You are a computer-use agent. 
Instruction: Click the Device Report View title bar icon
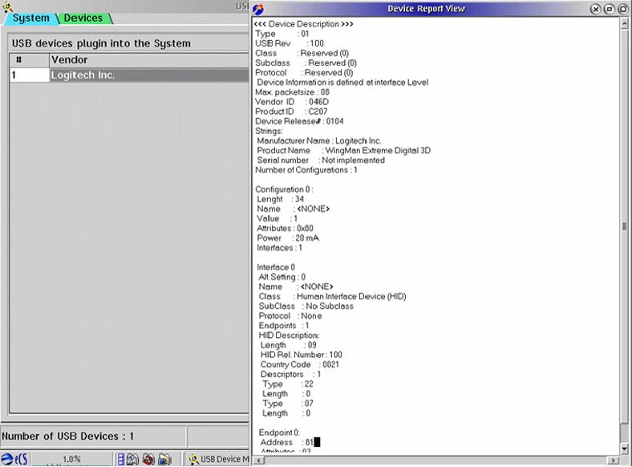coord(258,9)
